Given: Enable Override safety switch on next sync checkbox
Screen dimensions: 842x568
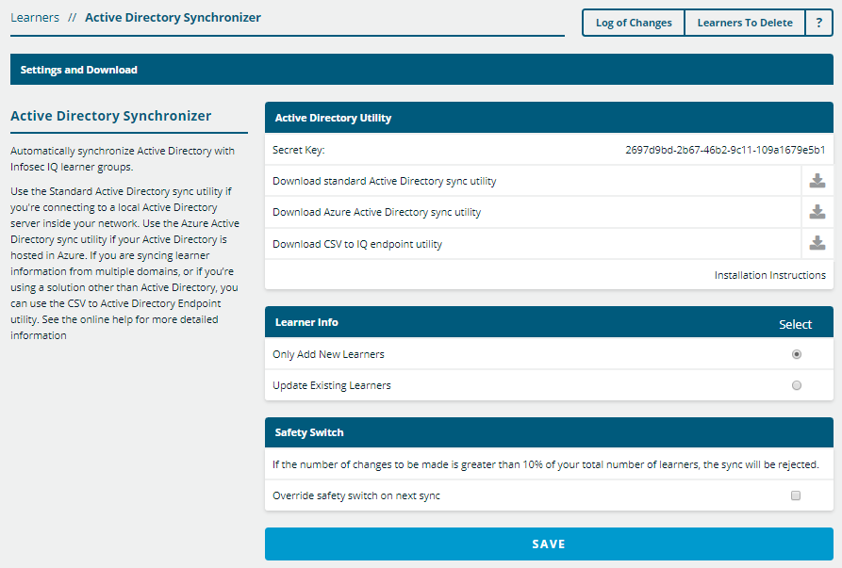Looking at the screenshot, I should [x=796, y=495].
